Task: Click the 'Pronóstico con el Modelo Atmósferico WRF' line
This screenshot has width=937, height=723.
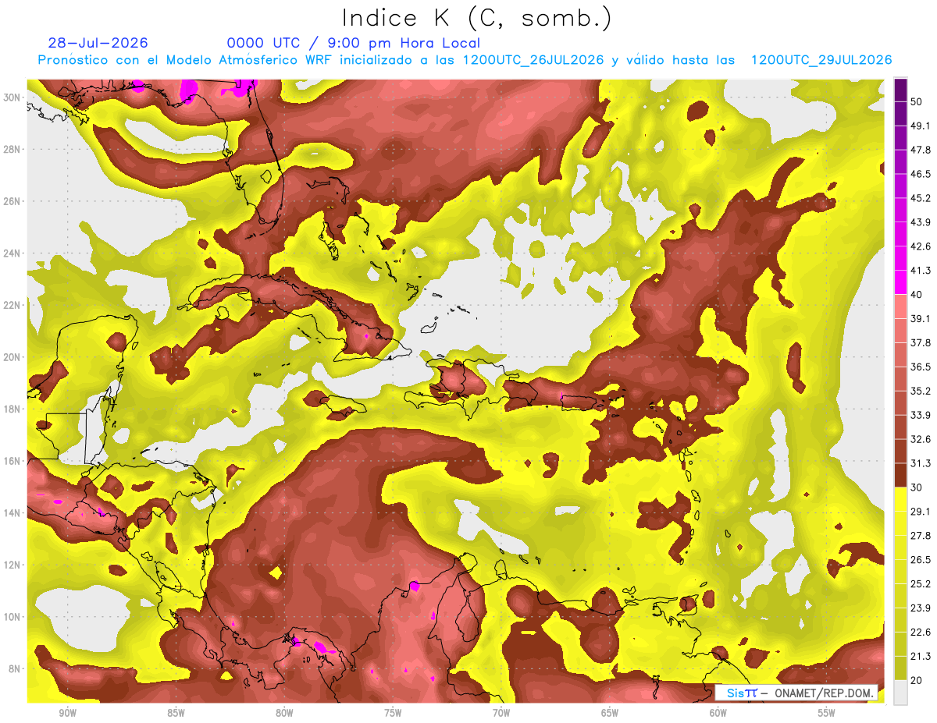Action: tap(465, 60)
